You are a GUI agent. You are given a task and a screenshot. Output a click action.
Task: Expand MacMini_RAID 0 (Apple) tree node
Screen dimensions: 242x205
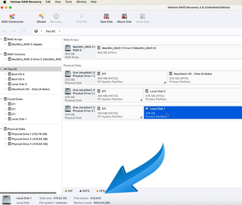pyautogui.click(x=5, y=44)
